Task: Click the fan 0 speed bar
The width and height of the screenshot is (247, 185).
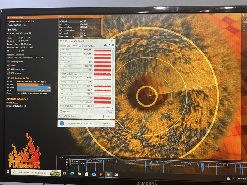Action: click(34, 90)
